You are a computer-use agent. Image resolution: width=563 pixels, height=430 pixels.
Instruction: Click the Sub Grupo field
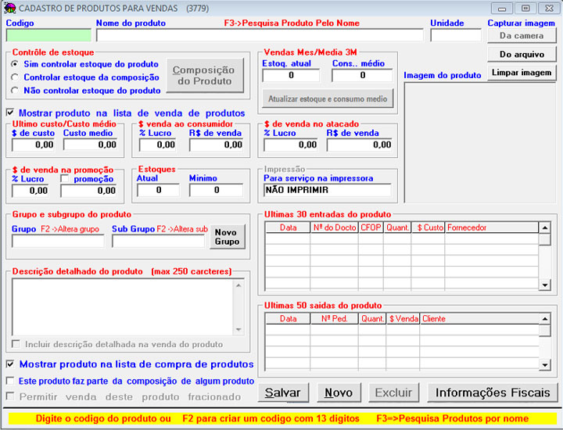158,241
